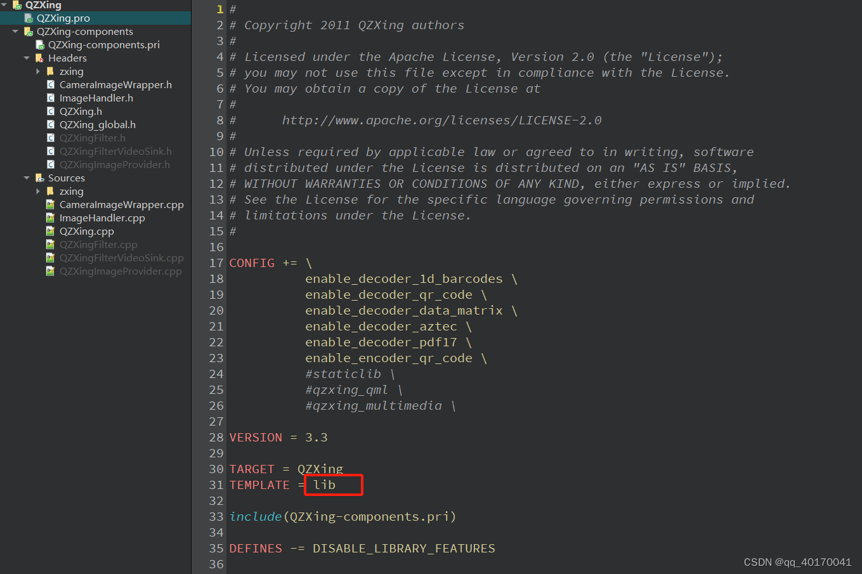
Task: Open ImageHandler.cpp from Sources
Action: 102,218
